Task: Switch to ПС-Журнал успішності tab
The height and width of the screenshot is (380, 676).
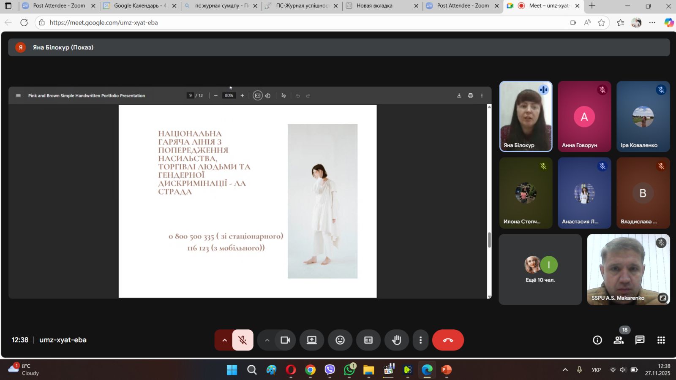Action: click(x=302, y=6)
